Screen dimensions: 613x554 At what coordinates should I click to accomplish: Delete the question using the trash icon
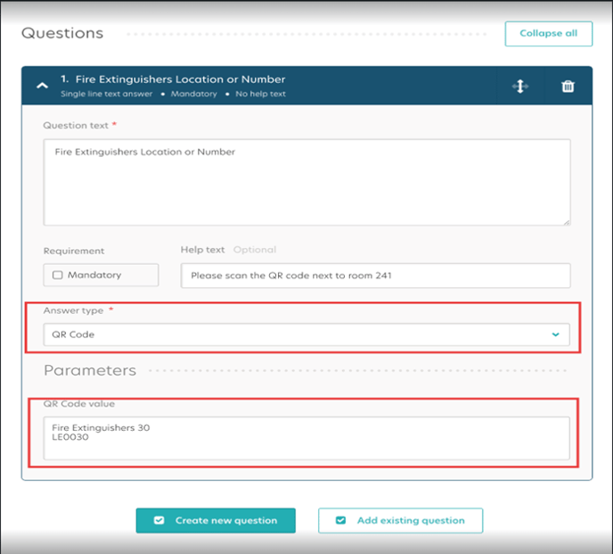568,86
